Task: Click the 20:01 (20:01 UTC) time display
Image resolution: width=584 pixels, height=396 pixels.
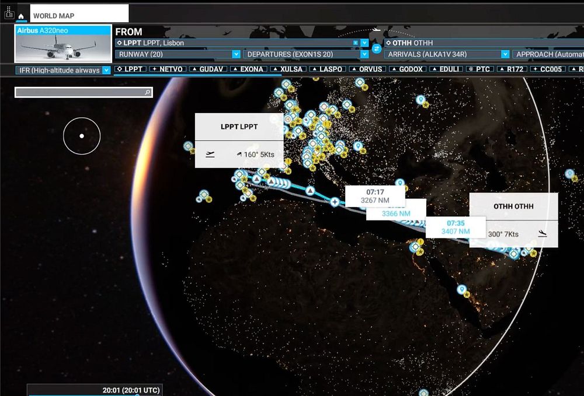Action: pyautogui.click(x=131, y=390)
